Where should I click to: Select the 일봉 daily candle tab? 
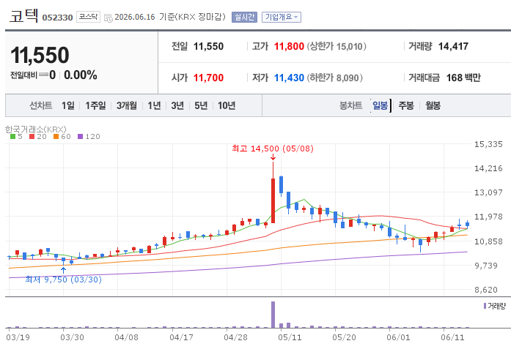coord(381,105)
